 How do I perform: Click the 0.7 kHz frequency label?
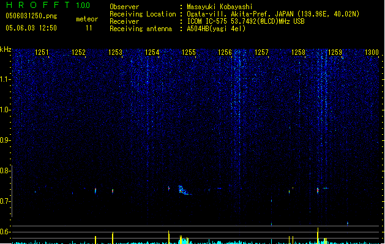[5, 201]
